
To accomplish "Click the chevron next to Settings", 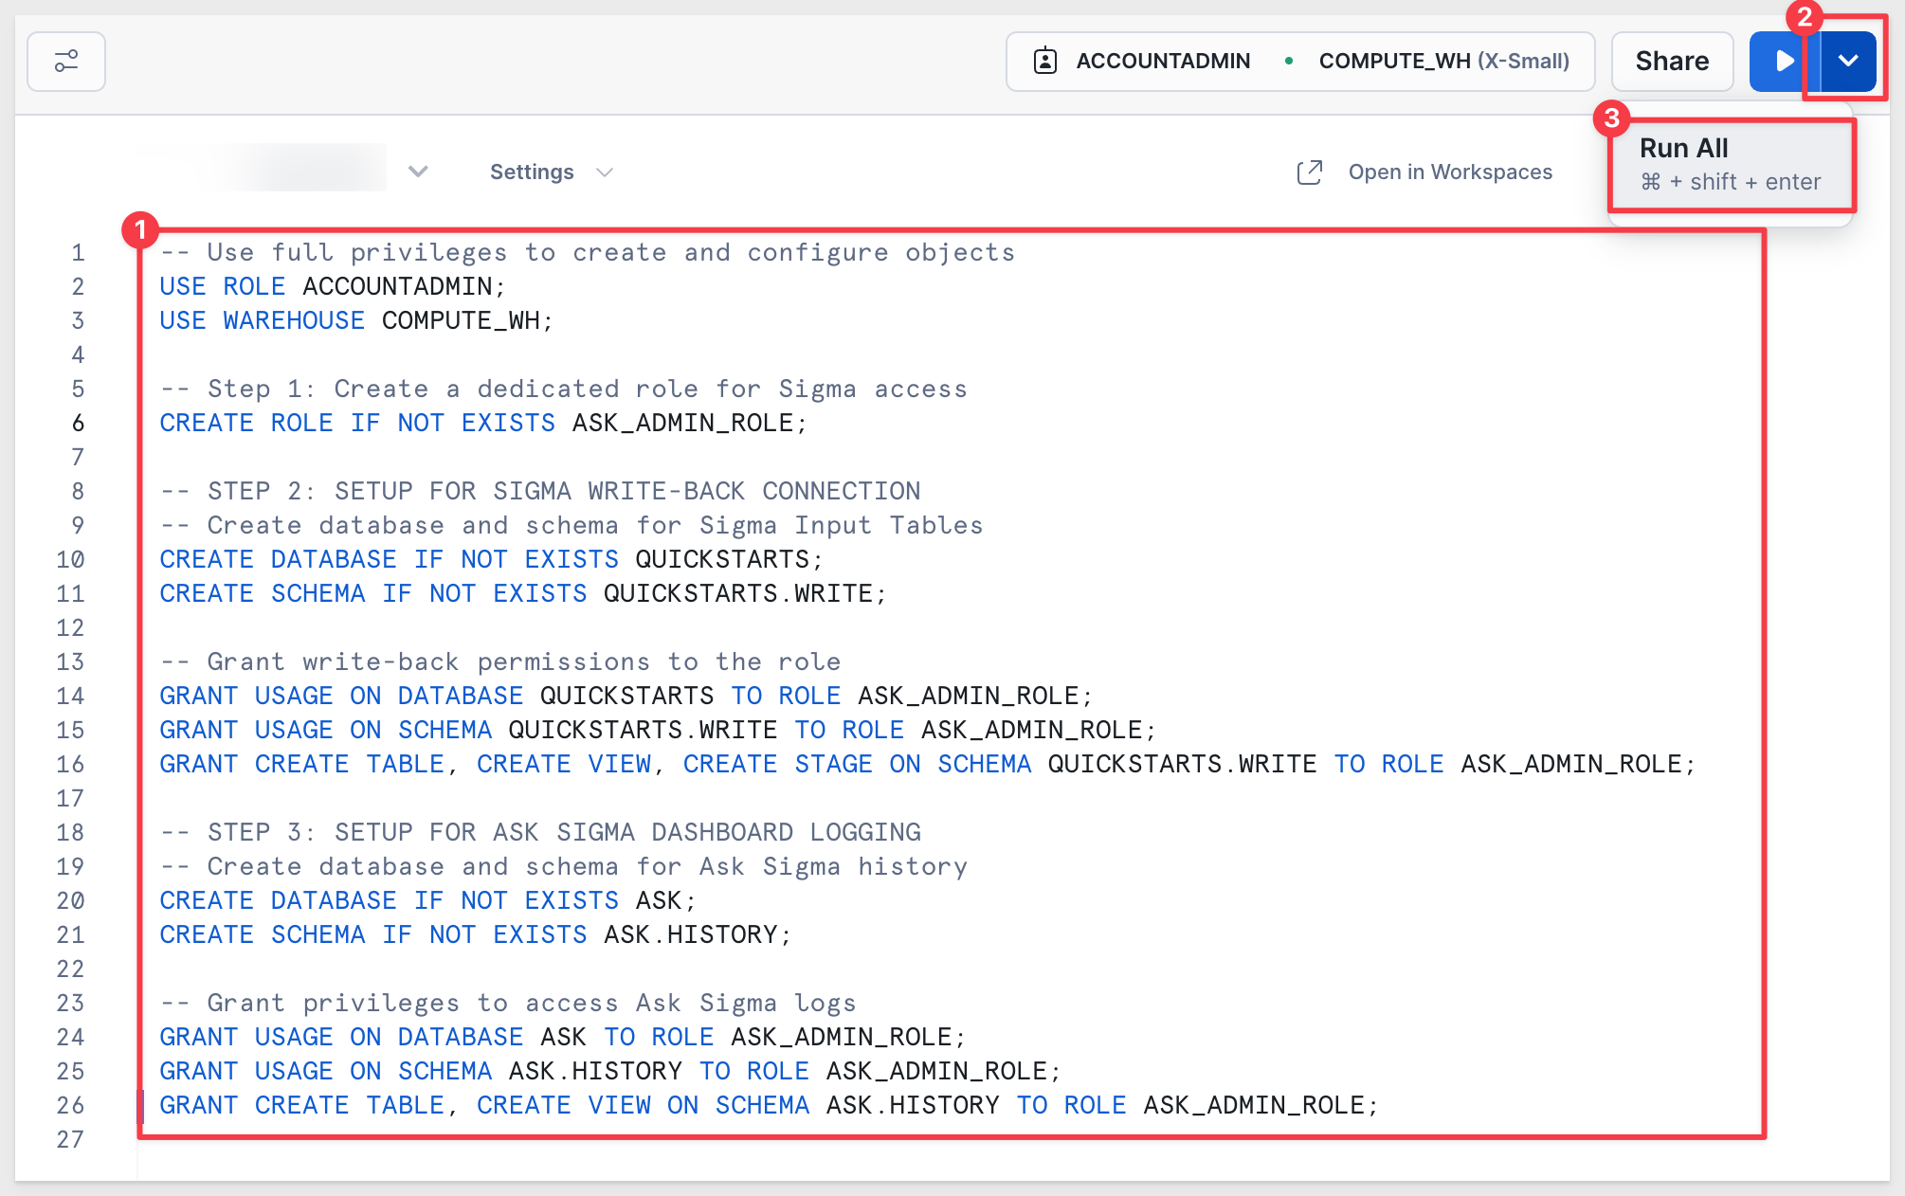I will 605,172.
